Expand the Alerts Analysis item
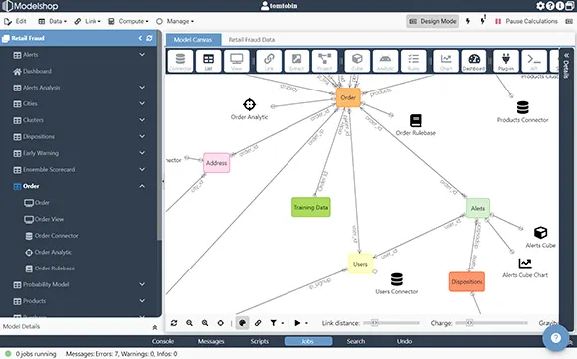 coord(142,88)
